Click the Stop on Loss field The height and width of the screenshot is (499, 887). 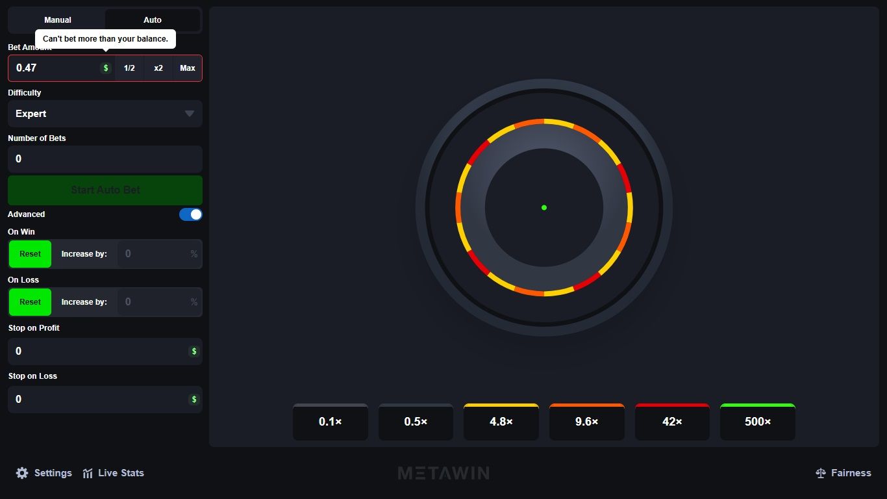point(105,400)
